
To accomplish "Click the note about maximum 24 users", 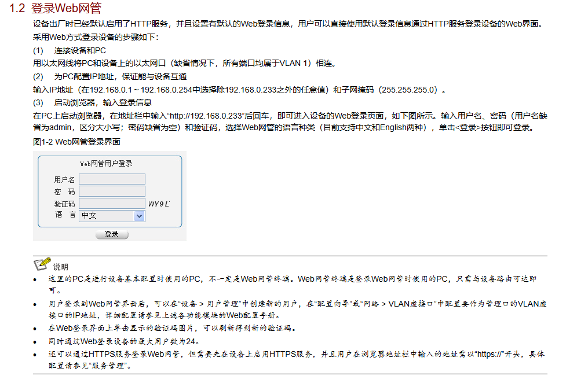I will point(124,341).
